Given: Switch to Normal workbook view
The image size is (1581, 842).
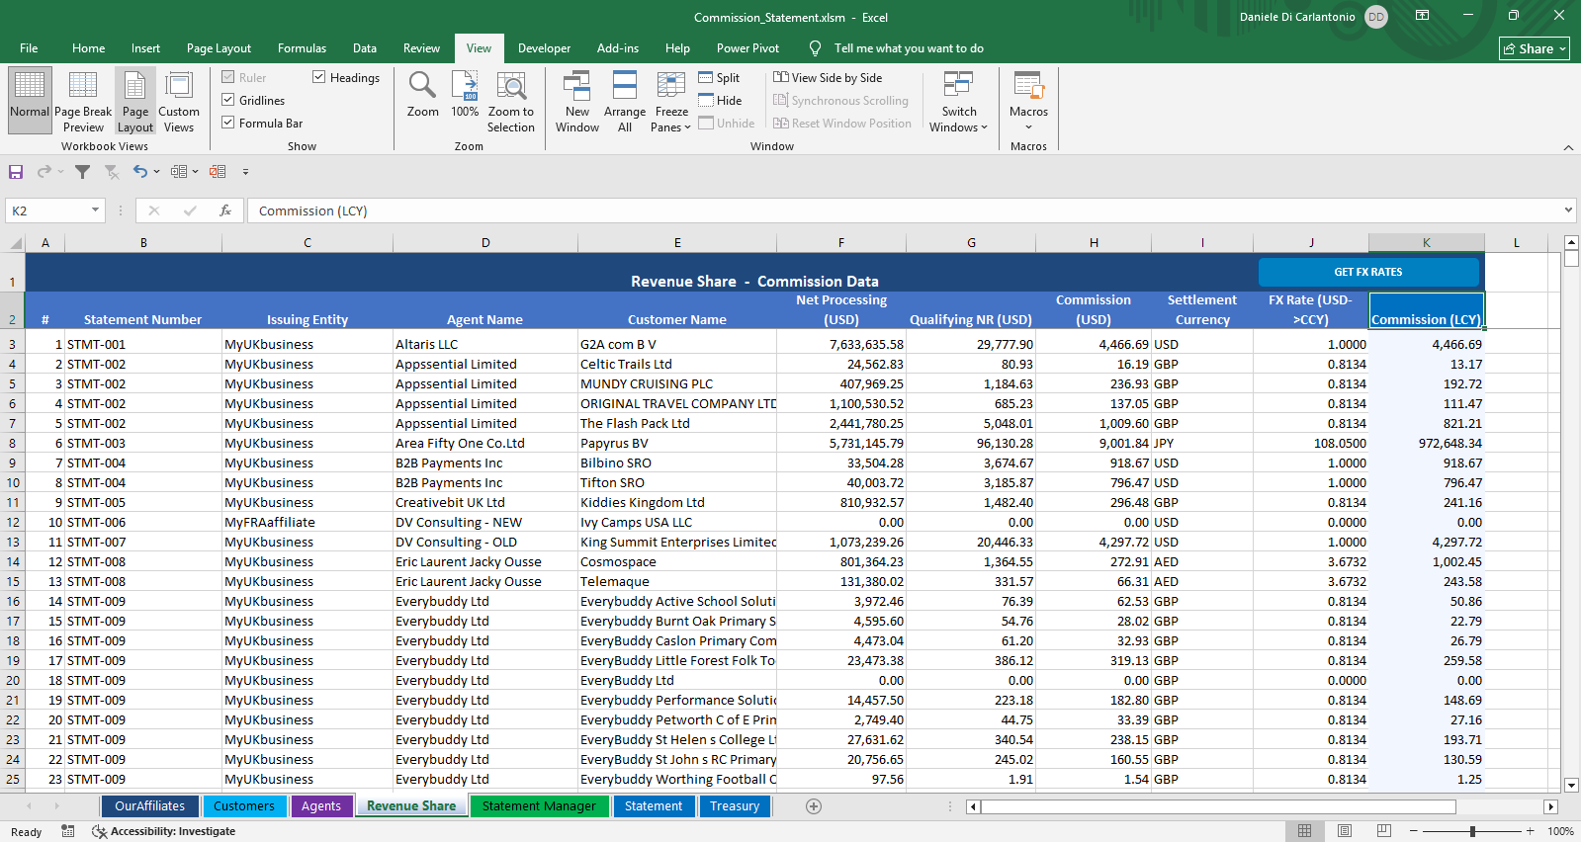Looking at the screenshot, I should [30, 100].
